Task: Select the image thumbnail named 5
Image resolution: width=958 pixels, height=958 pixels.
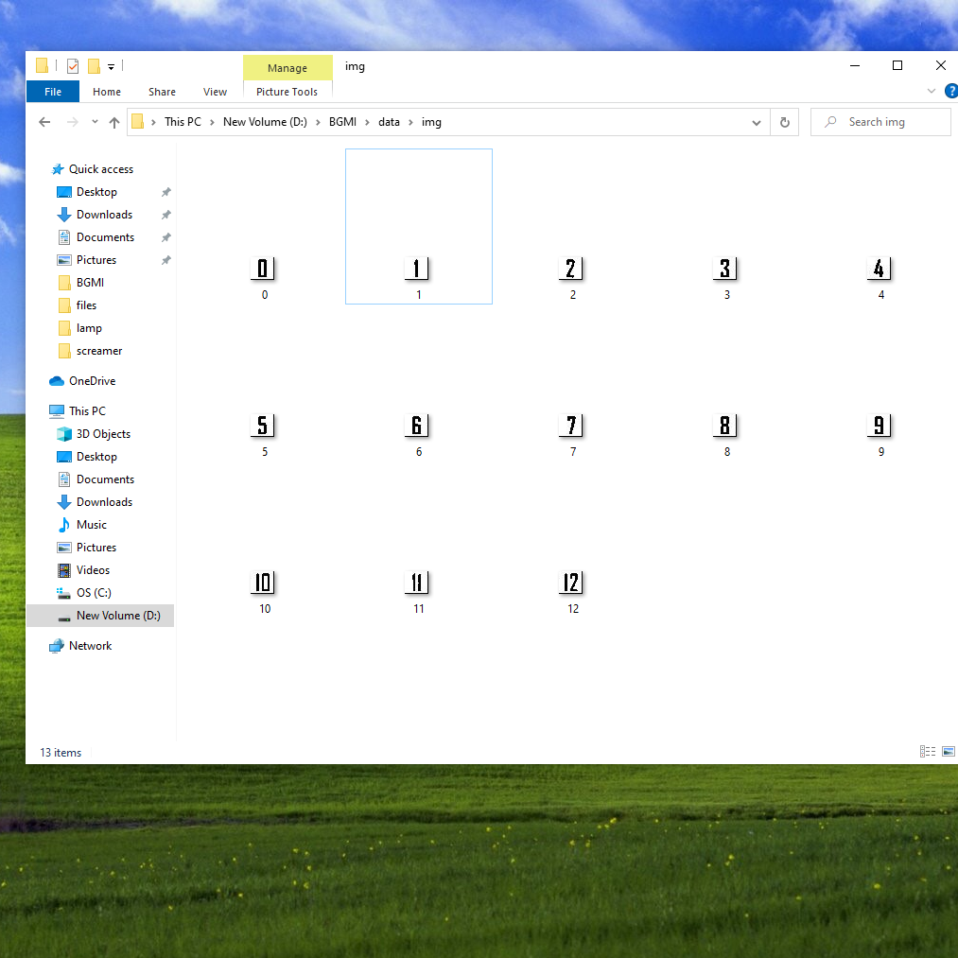Action: pos(263,426)
